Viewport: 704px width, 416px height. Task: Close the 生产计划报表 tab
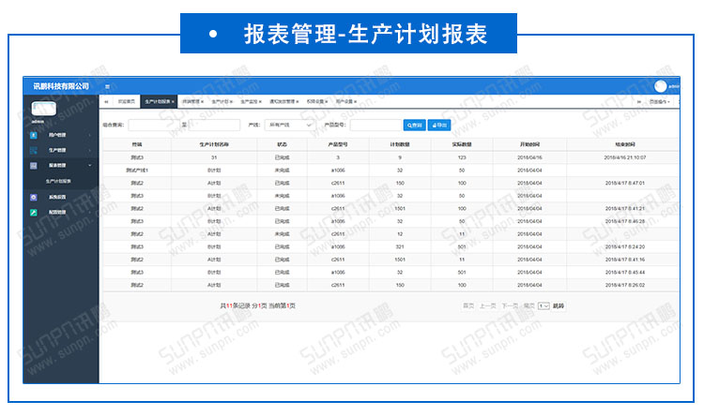173,102
